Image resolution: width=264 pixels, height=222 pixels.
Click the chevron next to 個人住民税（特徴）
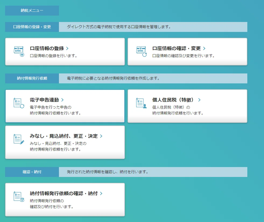[199, 100]
